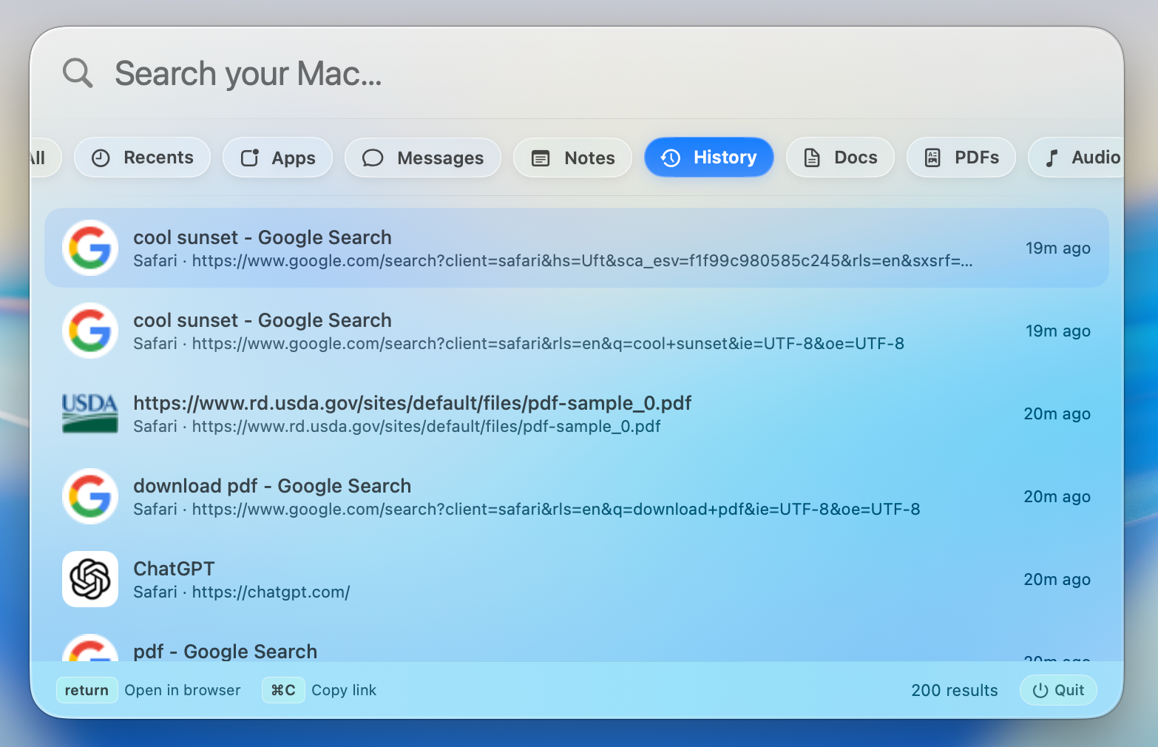This screenshot has height=747, width=1158.
Task: Click the USDA logo icon
Action: click(90, 413)
